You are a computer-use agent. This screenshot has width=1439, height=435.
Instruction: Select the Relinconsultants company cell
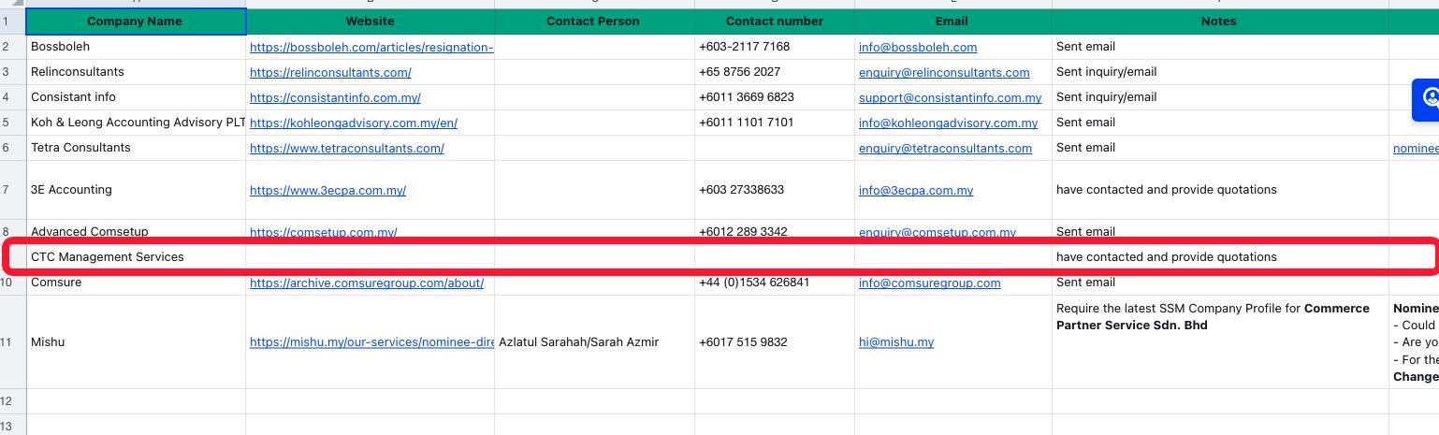pos(136,72)
